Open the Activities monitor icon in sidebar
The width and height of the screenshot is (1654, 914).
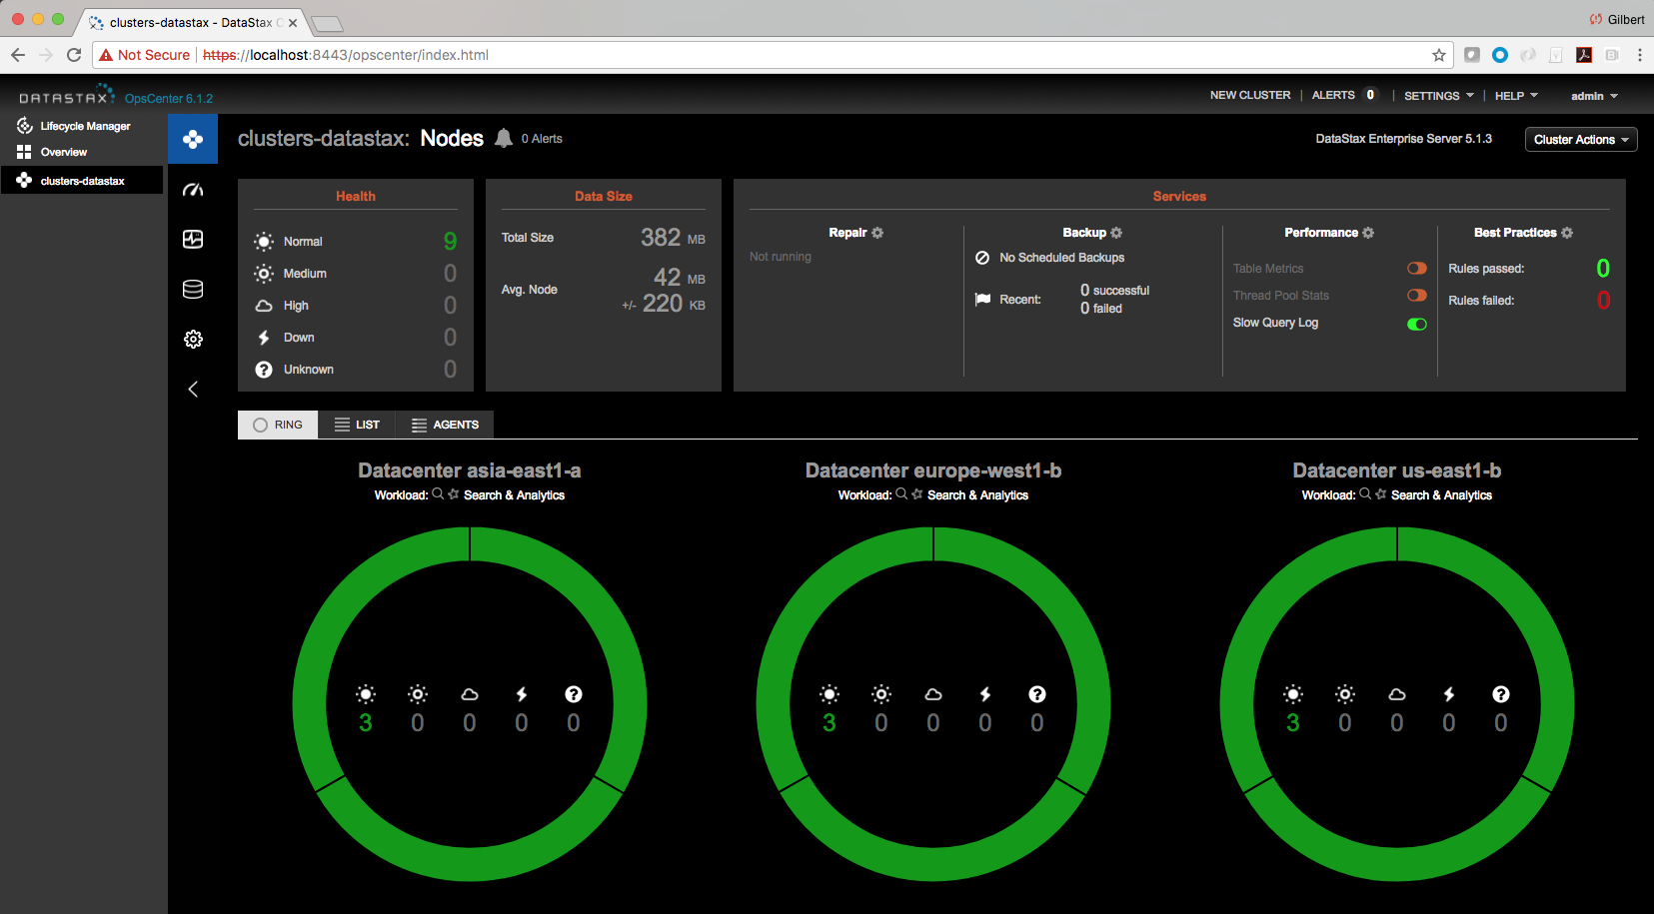[193, 239]
